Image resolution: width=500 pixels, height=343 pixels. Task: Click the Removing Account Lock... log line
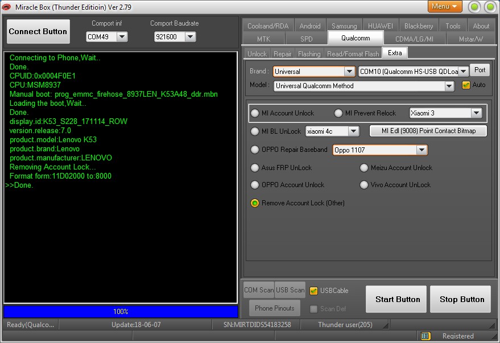click(x=52, y=167)
